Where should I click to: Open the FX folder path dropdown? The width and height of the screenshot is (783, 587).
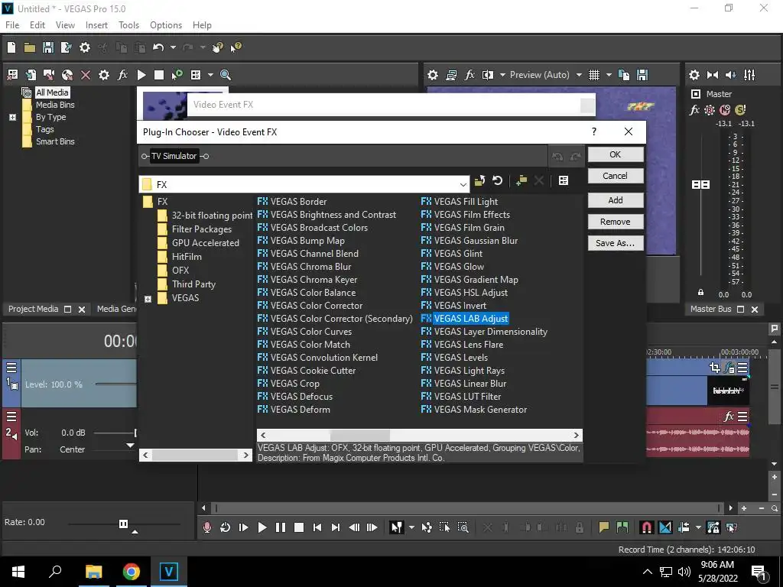[463, 185]
